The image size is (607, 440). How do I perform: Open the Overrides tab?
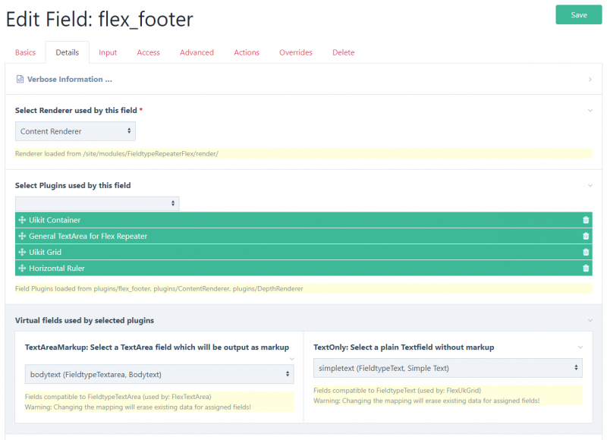296,52
